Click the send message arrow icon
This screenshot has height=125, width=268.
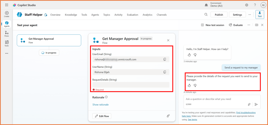tap(256, 104)
